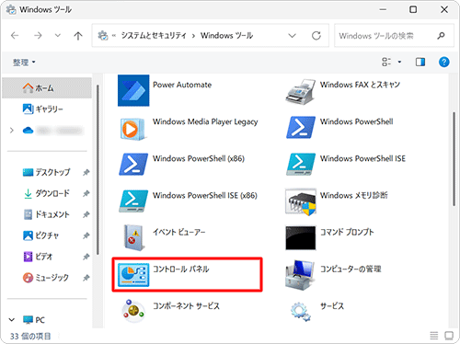
Task: Open the サービス gear icon
Action: (301, 312)
